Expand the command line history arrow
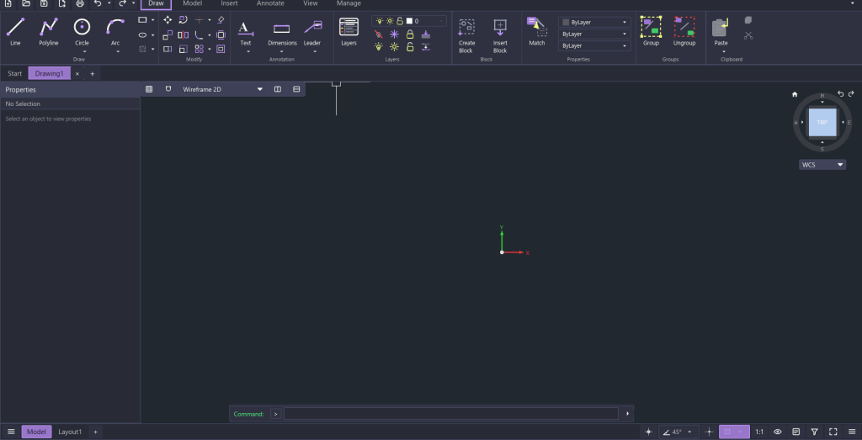This screenshot has height=440, width=862. [627, 414]
